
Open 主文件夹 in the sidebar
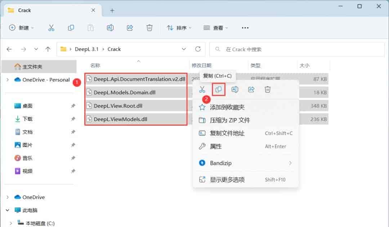39,66
